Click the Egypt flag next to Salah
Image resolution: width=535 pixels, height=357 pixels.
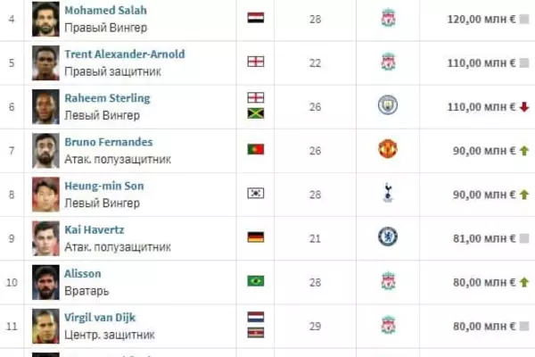[255, 18]
